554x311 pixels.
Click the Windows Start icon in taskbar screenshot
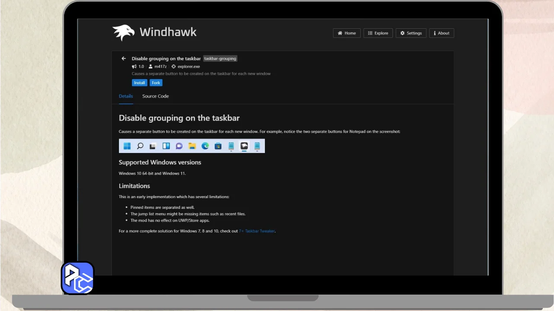coord(127,146)
